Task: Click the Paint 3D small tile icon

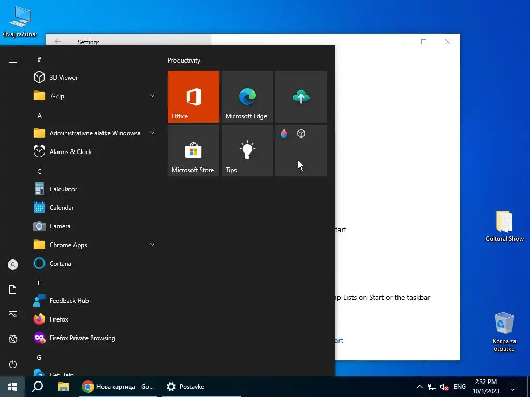Action: point(284,133)
